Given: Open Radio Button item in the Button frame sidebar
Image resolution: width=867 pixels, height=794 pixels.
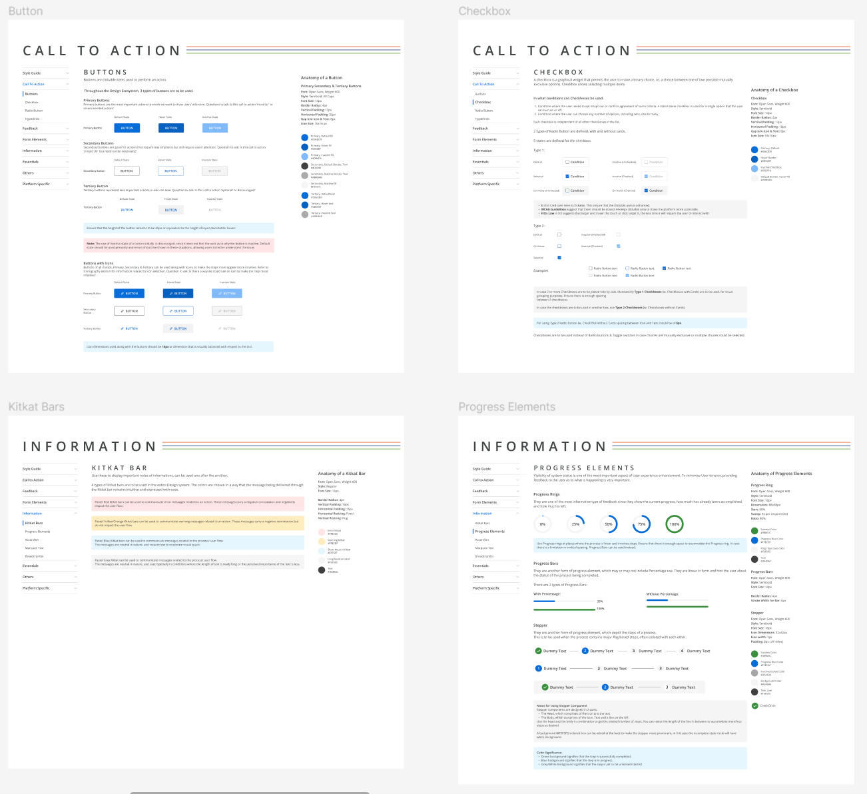Looking at the screenshot, I should pyautogui.click(x=34, y=111).
